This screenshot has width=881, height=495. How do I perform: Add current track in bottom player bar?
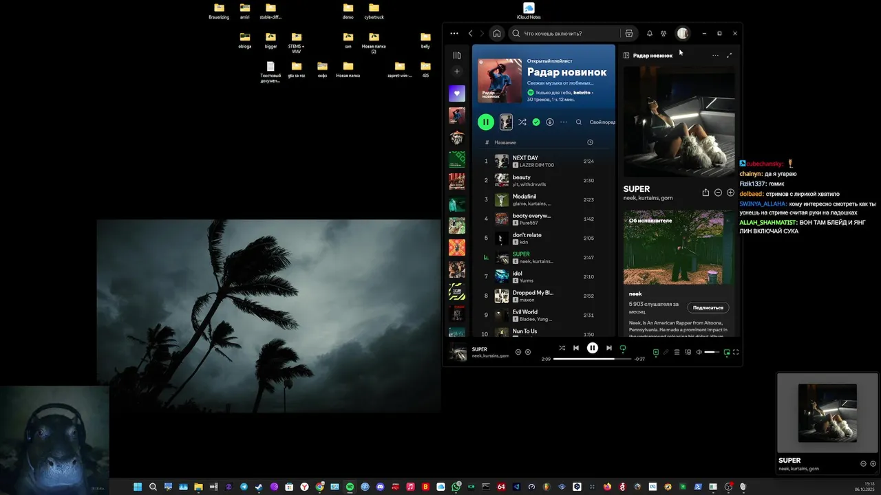point(528,352)
